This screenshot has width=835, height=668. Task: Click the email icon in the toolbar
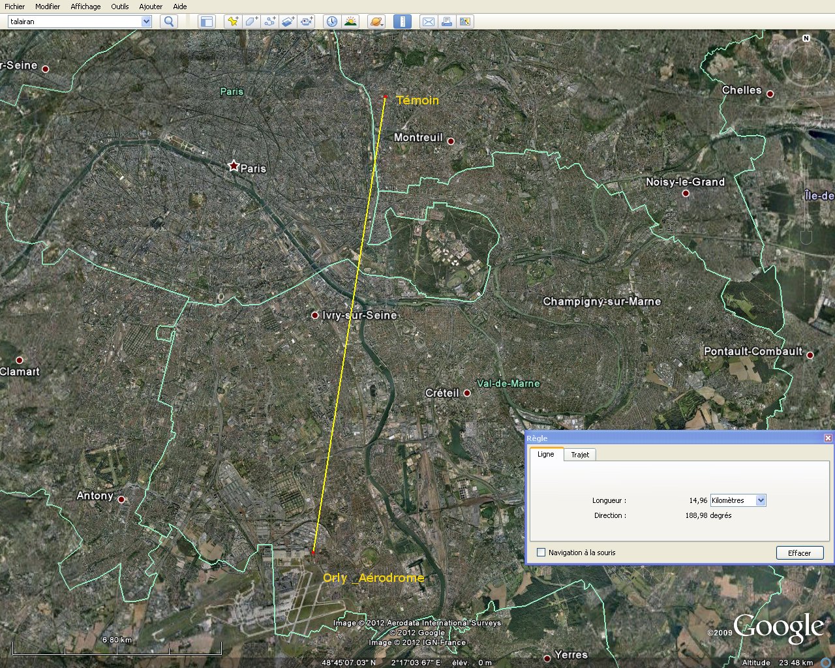428,22
